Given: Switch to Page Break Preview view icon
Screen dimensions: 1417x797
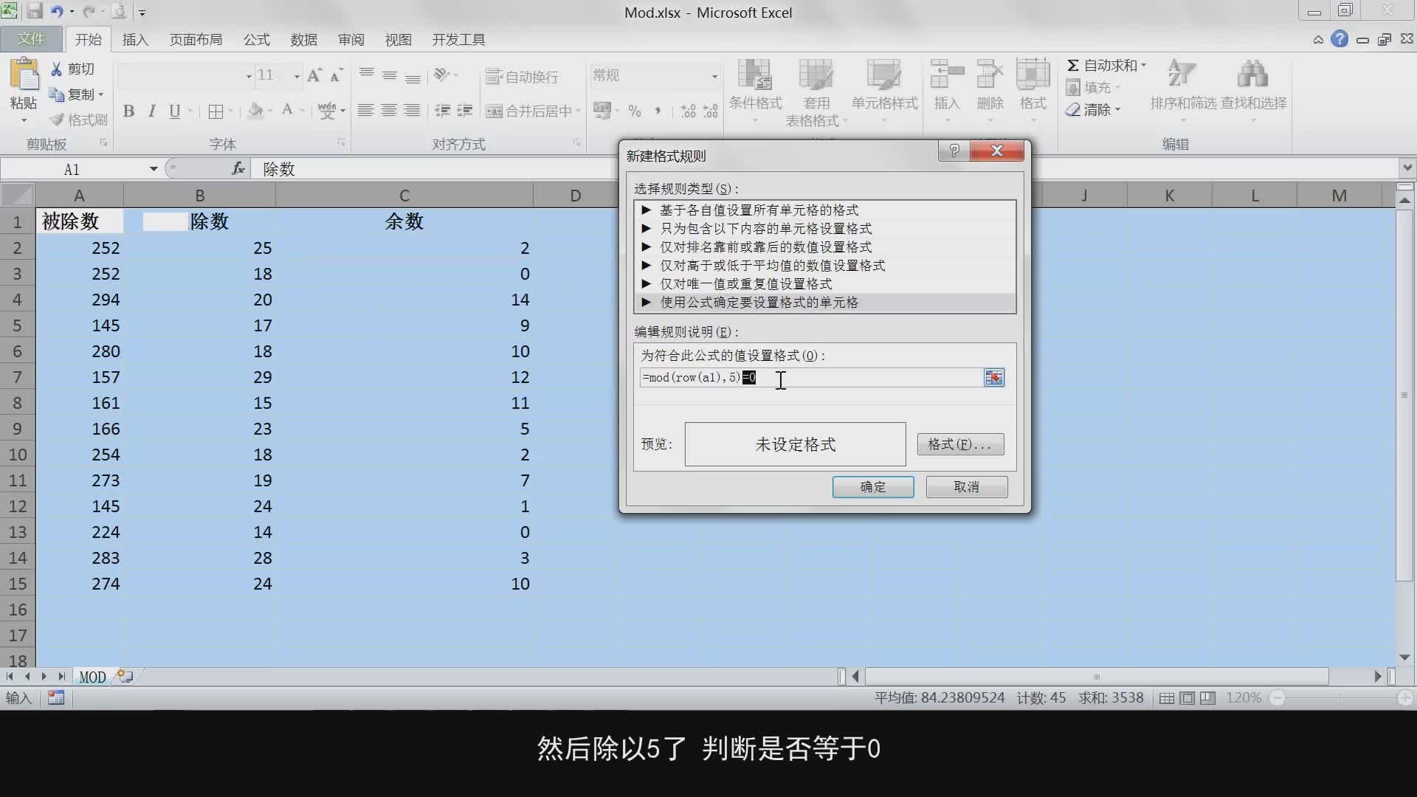Looking at the screenshot, I should (1207, 698).
